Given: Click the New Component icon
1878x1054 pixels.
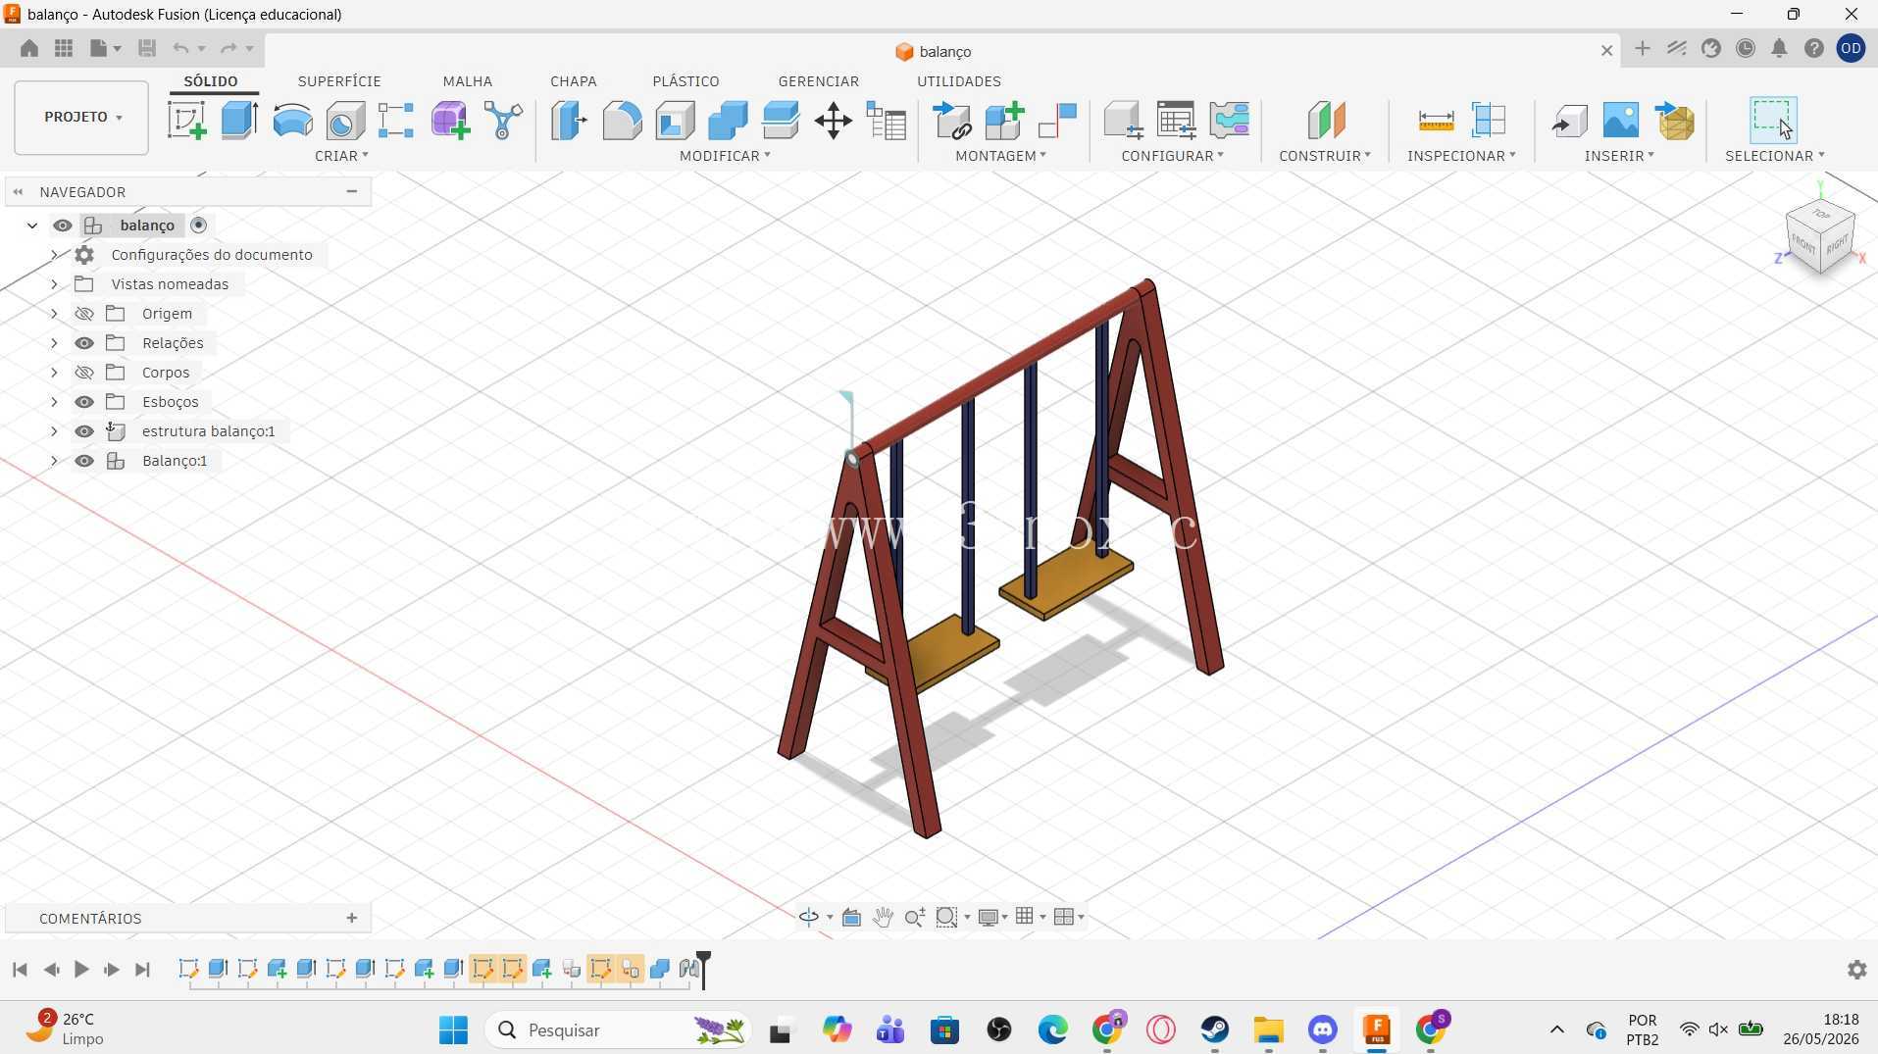Looking at the screenshot, I should tap(1004, 121).
